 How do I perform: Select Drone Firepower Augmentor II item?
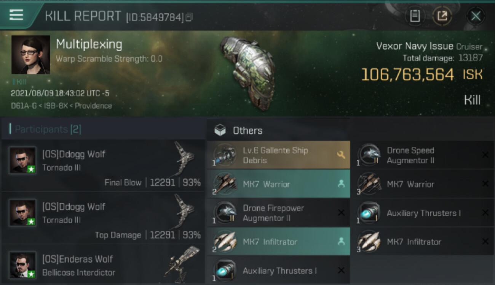pos(278,213)
